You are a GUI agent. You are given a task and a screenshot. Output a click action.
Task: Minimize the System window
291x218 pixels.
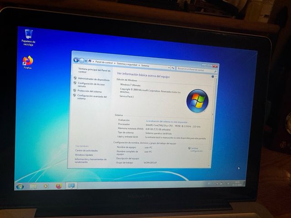[x=204, y=65]
